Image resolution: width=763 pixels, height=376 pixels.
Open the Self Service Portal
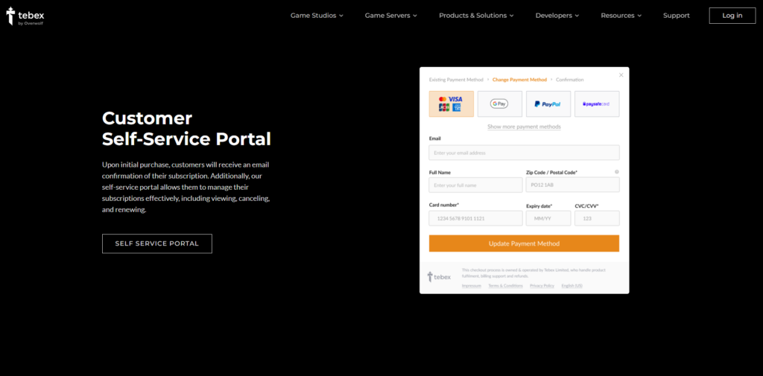point(156,243)
